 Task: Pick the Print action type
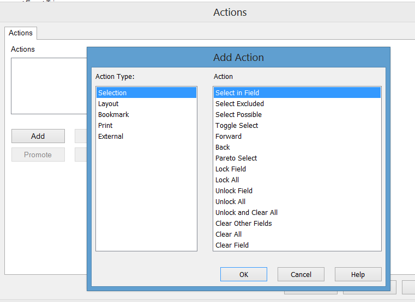pos(105,126)
